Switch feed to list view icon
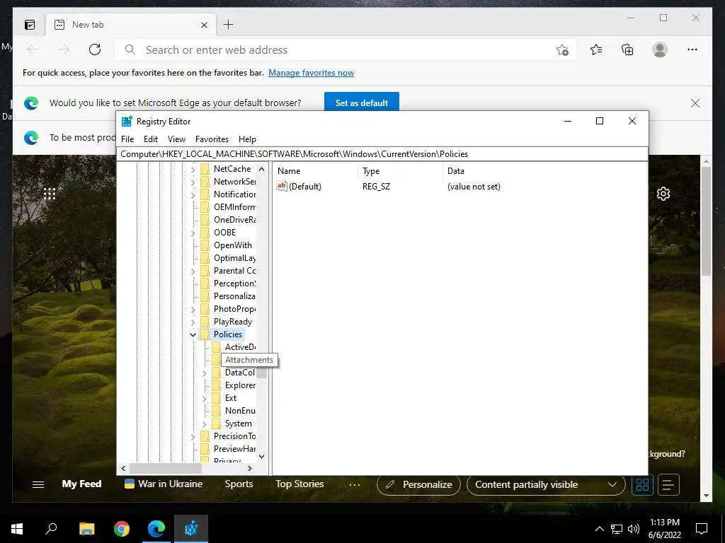 pyautogui.click(x=668, y=485)
